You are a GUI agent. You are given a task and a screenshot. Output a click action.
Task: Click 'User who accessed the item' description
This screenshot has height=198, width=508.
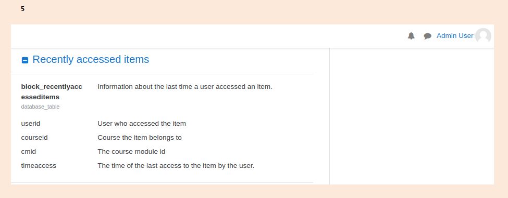[x=142, y=123]
